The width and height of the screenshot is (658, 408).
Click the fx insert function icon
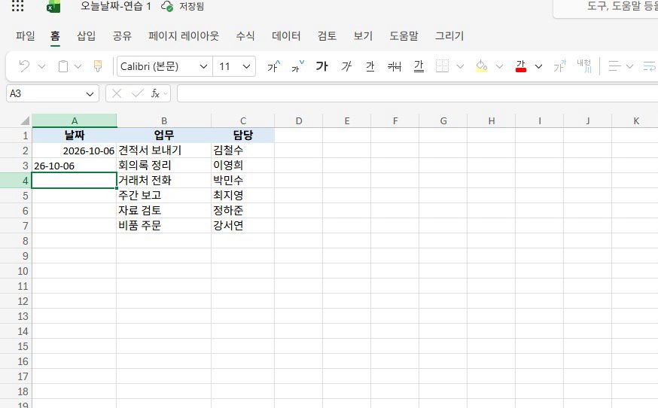pos(155,93)
